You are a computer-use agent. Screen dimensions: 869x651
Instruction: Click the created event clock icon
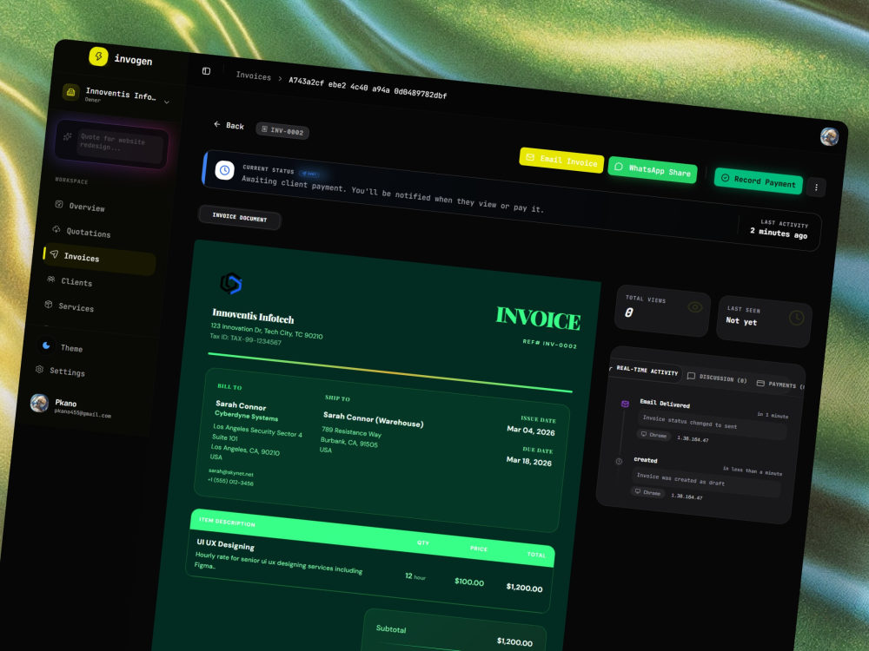pos(619,461)
